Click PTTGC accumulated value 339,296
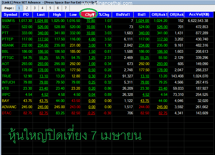Viewport: 215px width, 155px height. pos(202,58)
